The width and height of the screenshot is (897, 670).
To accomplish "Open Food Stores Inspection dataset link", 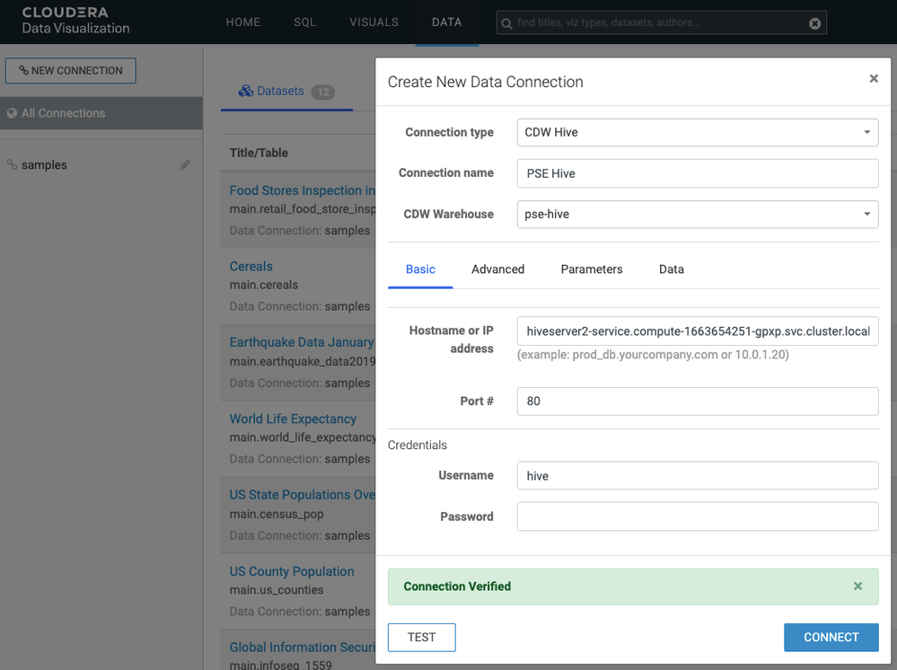I will point(302,190).
